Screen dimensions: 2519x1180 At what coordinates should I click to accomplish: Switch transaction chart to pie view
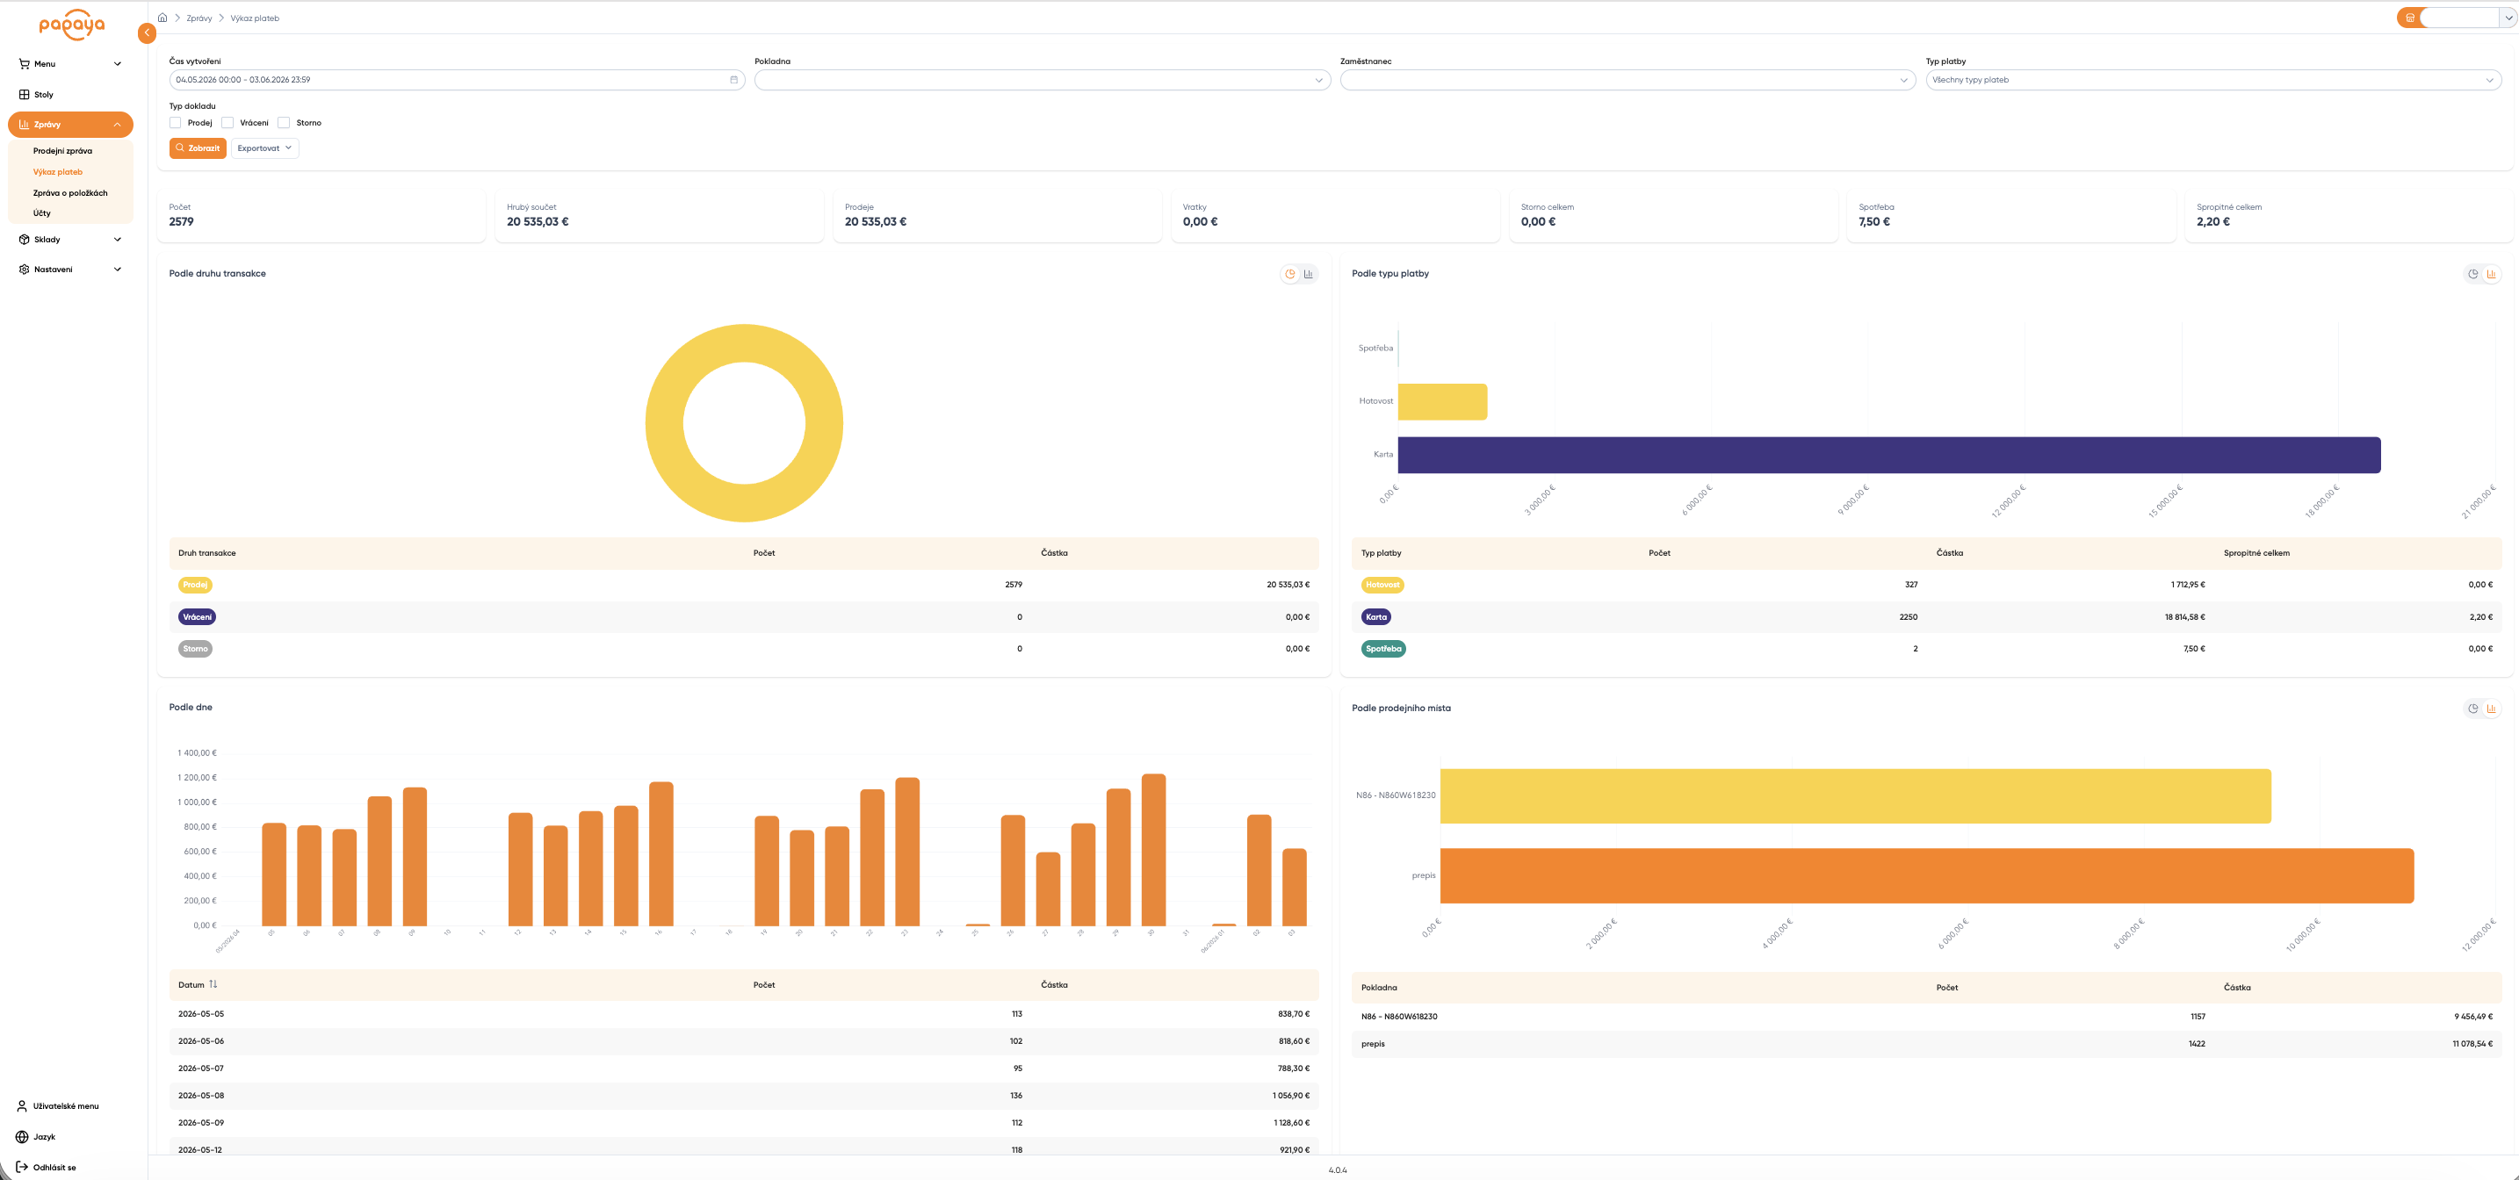pos(1290,274)
